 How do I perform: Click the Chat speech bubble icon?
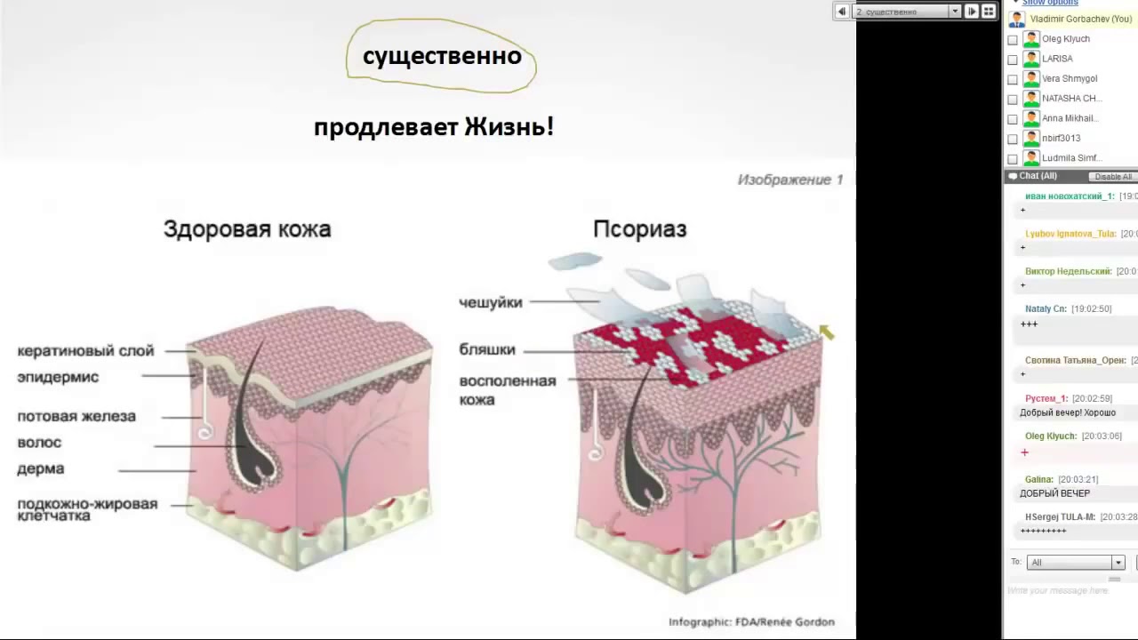point(1013,176)
